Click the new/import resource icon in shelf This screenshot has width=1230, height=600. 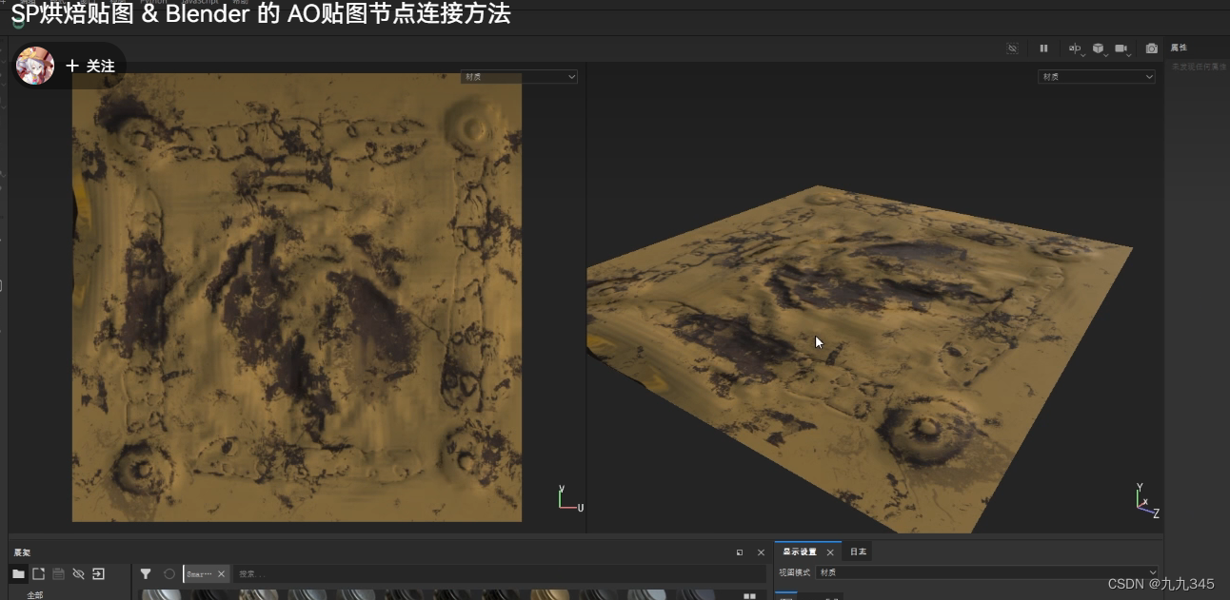point(38,574)
